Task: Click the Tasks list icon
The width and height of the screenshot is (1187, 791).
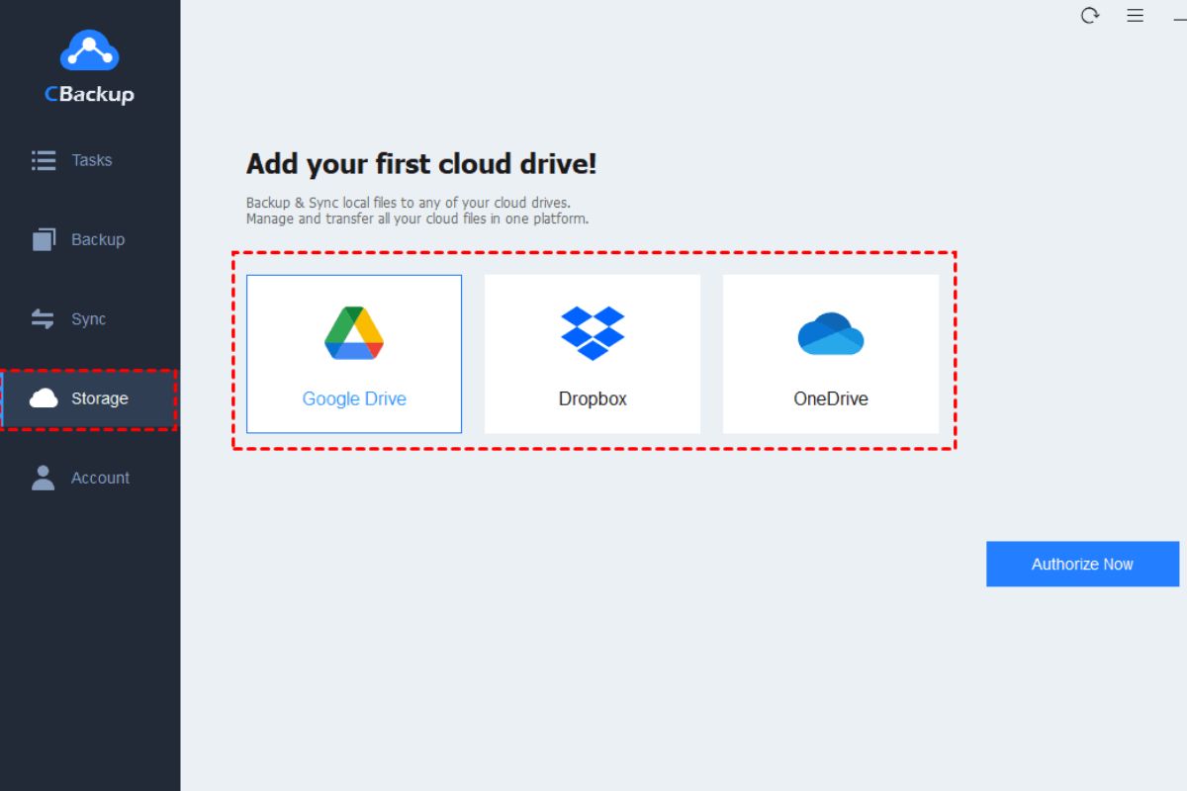Action: [44, 160]
